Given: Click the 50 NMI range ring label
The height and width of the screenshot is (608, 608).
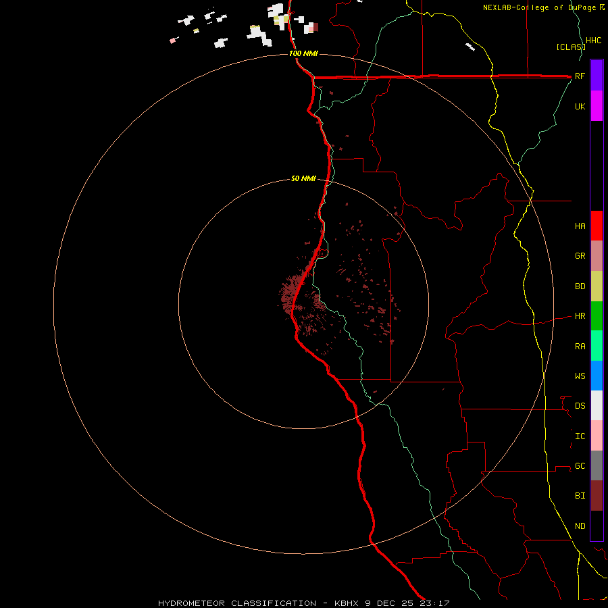Looking at the screenshot, I should (x=303, y=178).
